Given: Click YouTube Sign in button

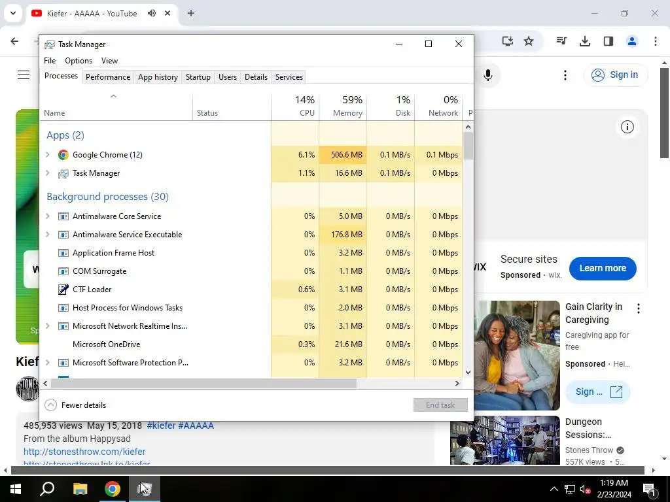Looking at the screenshot, I should 615,75.
